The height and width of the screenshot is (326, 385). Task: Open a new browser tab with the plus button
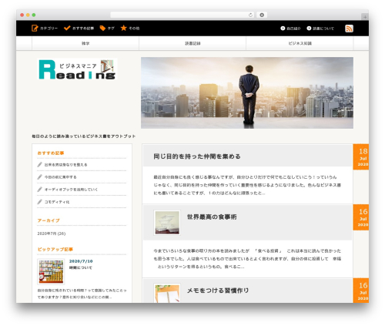pos(365,17)
